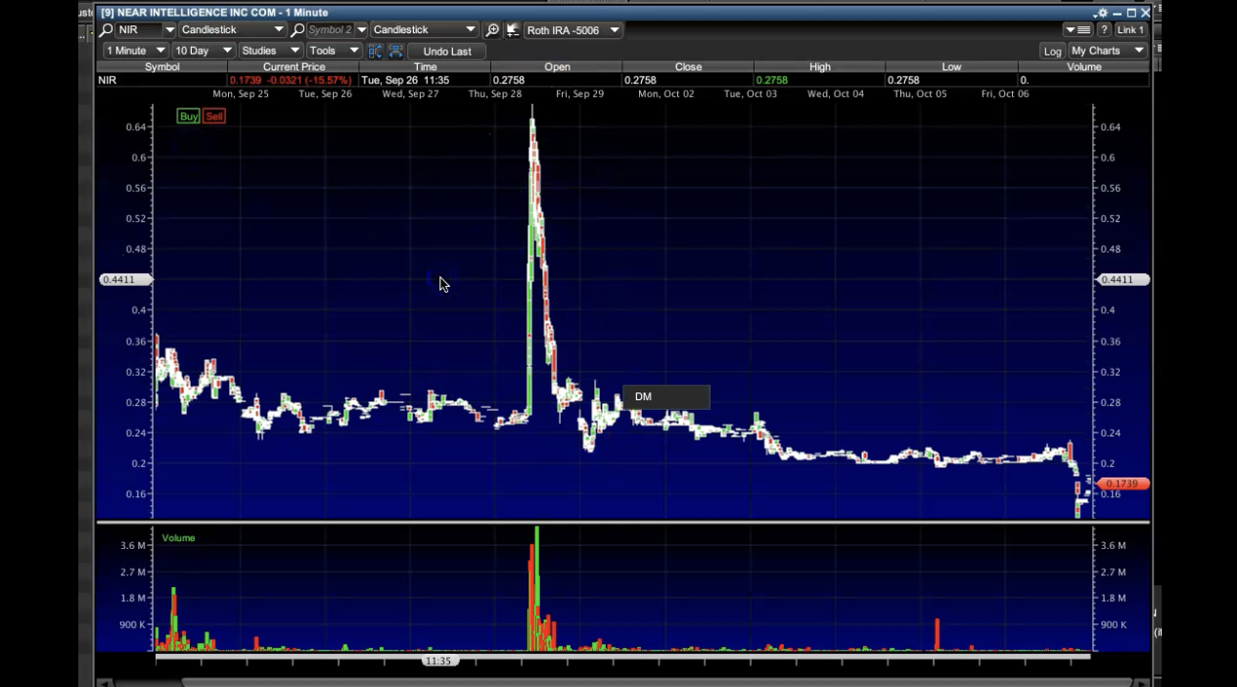Click the primary symbol search magnifier icon

107,30
